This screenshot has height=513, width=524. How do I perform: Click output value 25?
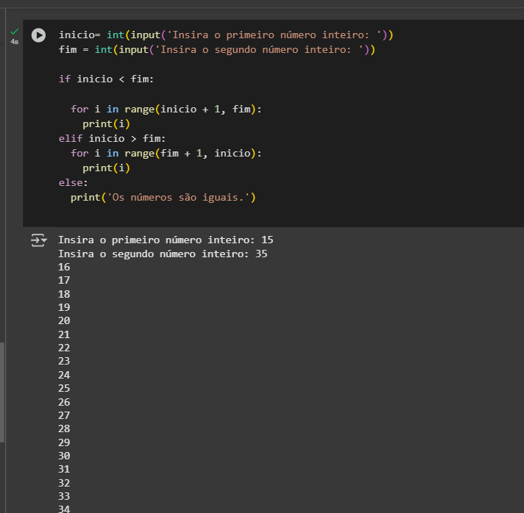click(64, 388)
